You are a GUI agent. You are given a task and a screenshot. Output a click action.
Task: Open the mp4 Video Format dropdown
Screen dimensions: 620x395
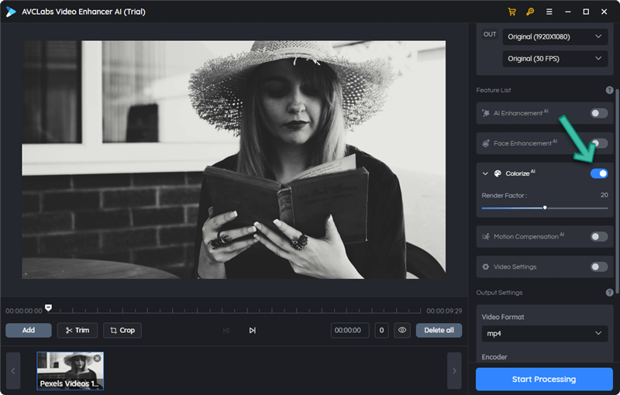[545, 334]
